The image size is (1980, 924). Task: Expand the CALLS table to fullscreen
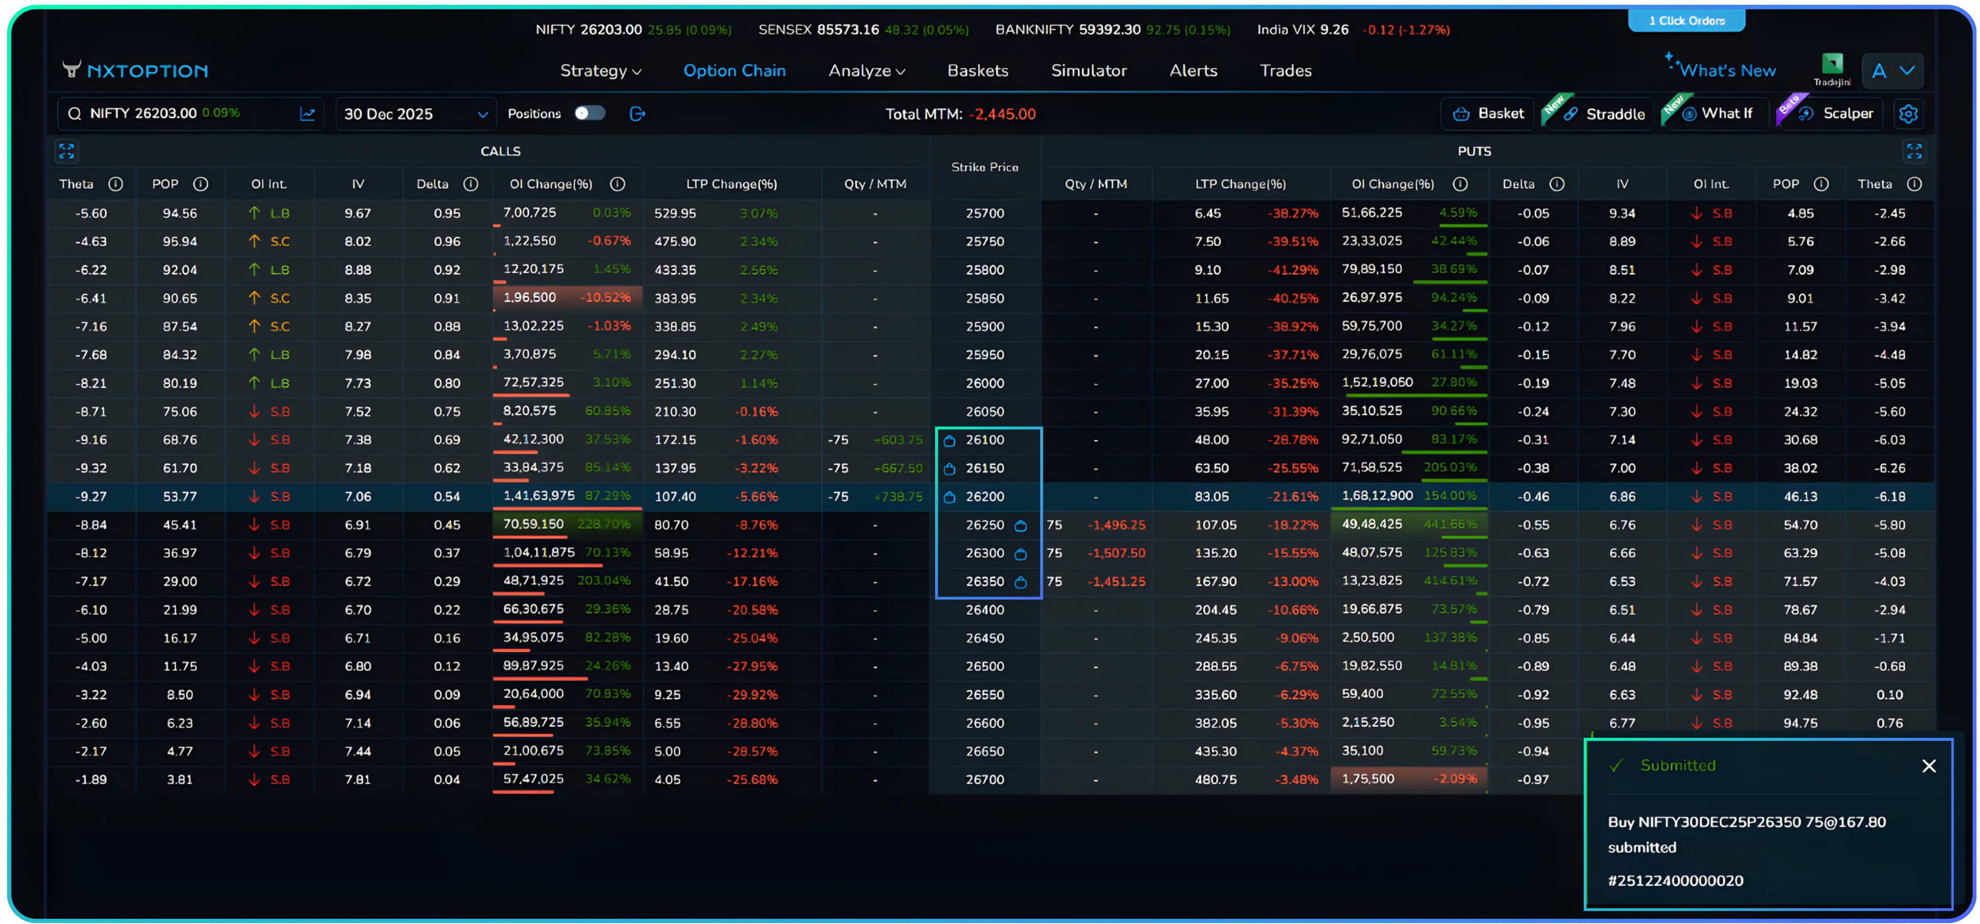pos(66,151)
